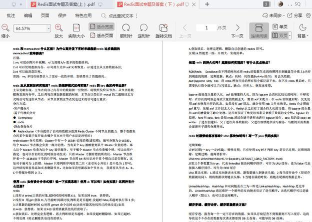The image size is (312, 222).
Task: Click the small dot icon beside first tab bar monitor
Action: pos(20,4)
